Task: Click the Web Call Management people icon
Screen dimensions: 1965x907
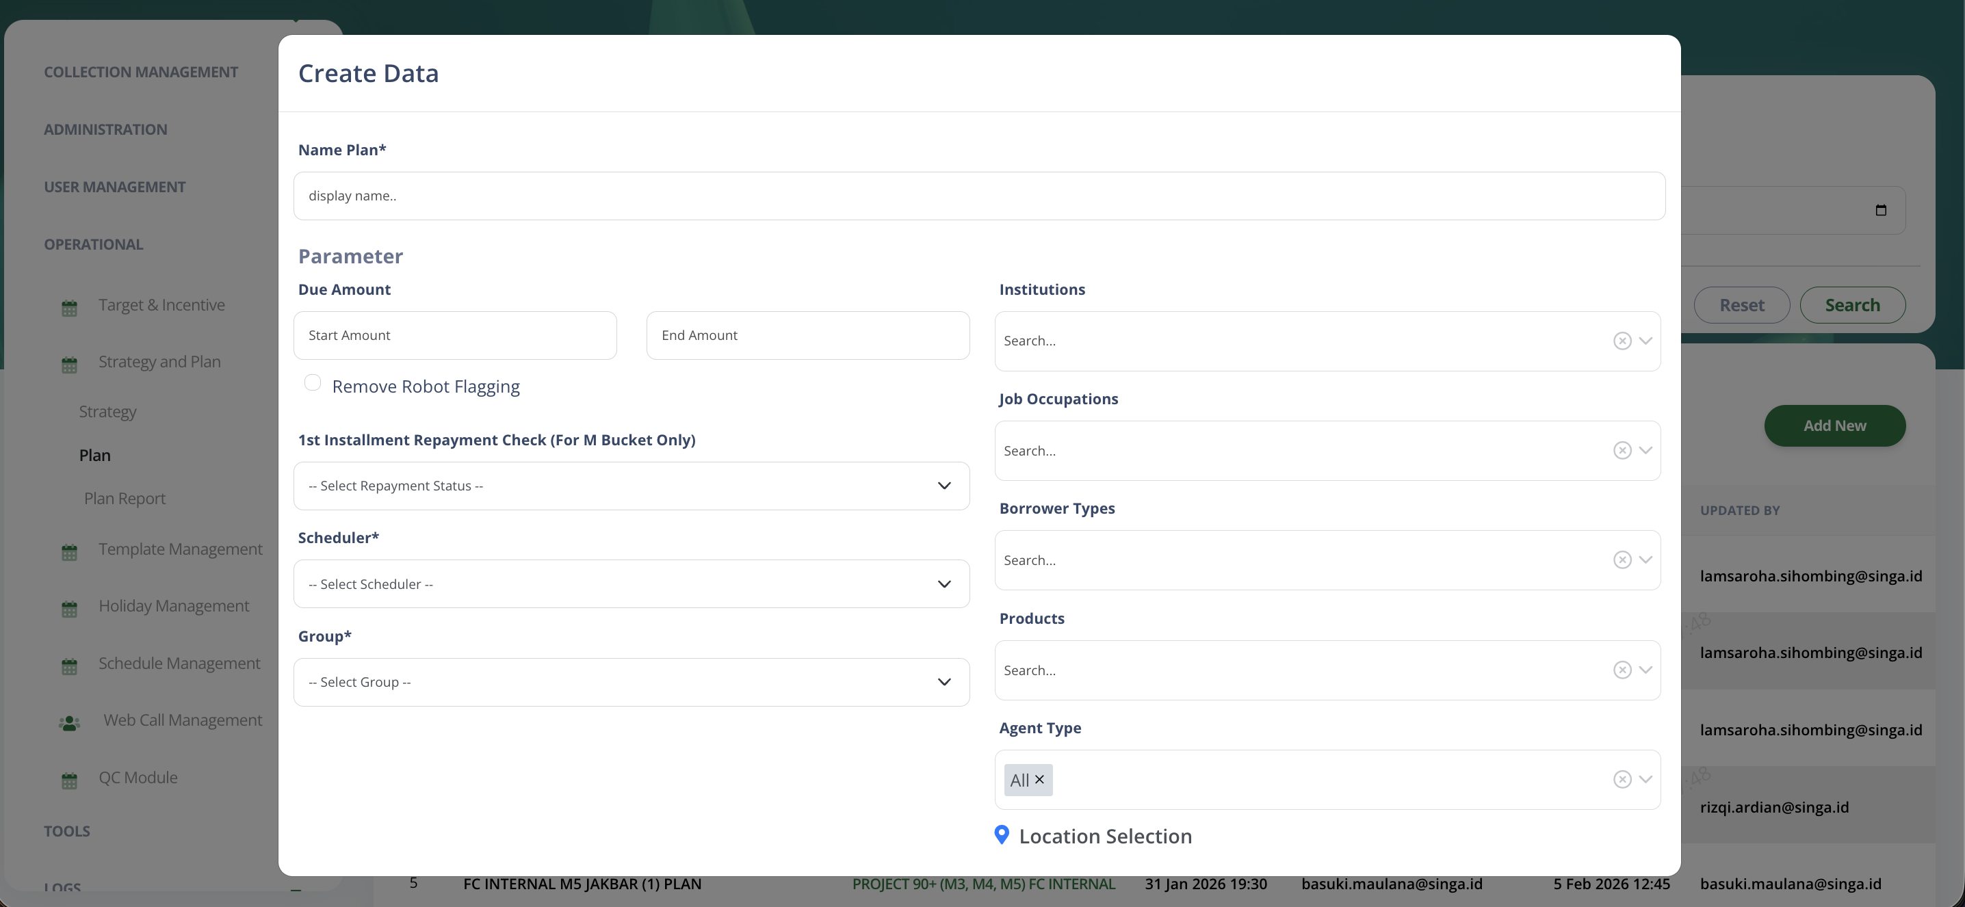Action: point(69,722)
